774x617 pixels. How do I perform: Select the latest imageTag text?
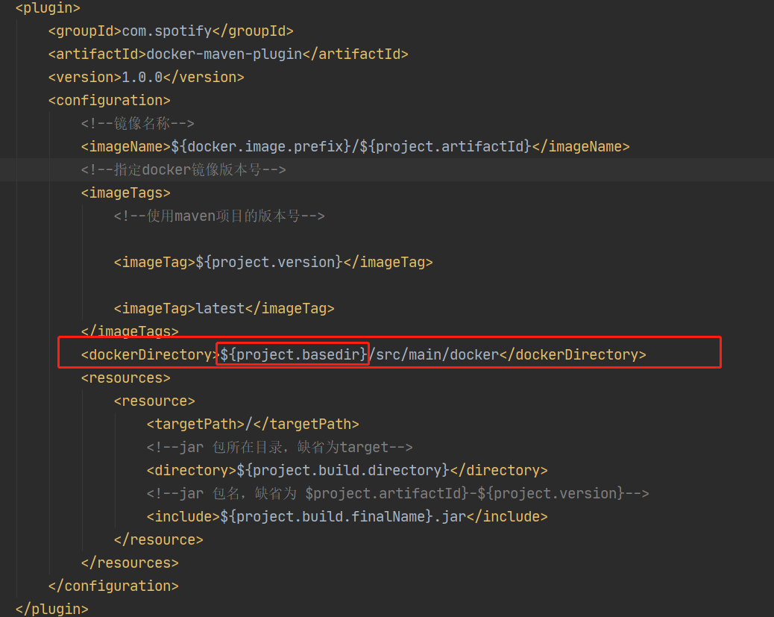[220, 307]
